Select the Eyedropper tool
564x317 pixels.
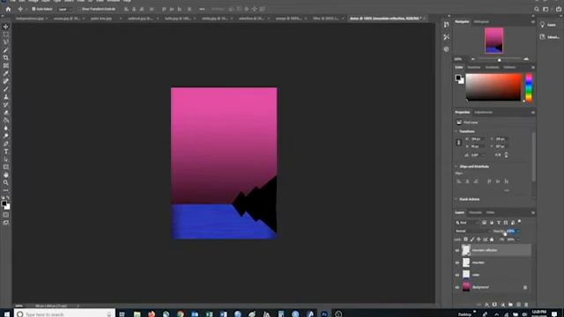tap(6, 74)
